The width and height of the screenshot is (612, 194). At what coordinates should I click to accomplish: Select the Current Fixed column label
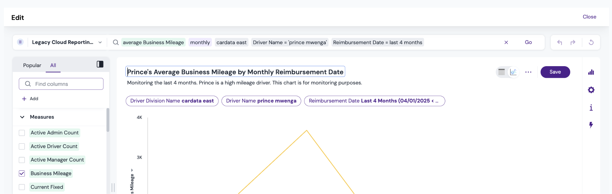click(x=47, y=187)
